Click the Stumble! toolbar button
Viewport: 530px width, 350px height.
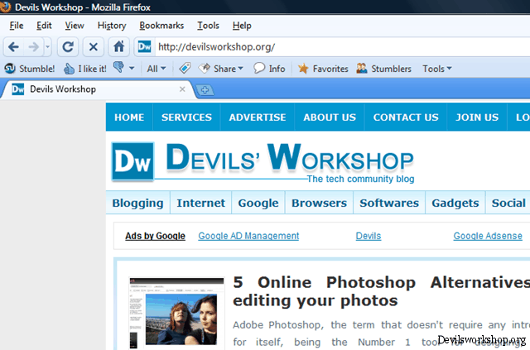tap(30, 69)
